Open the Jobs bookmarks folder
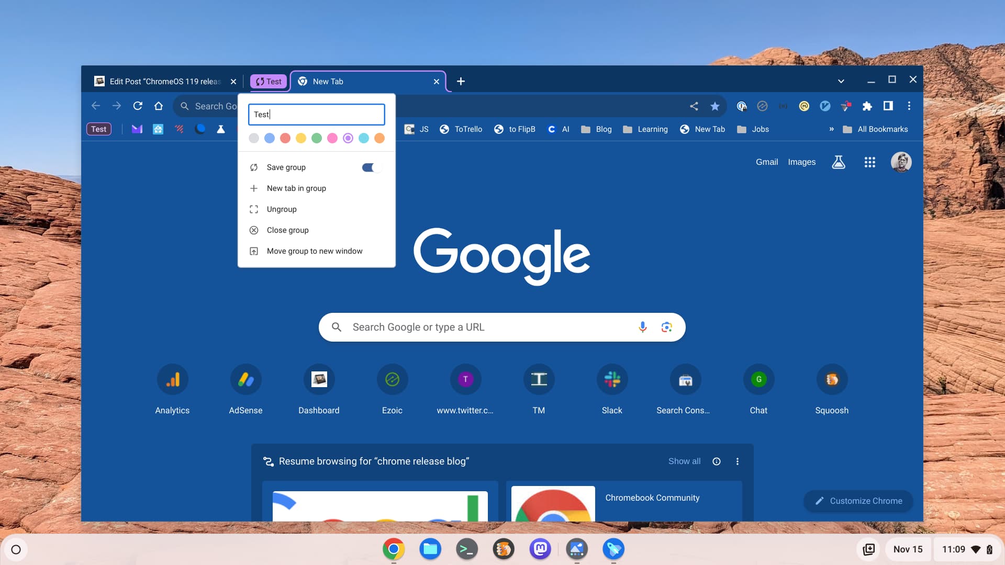This screenshot has height=565, width=1005. tap(753, 129)
